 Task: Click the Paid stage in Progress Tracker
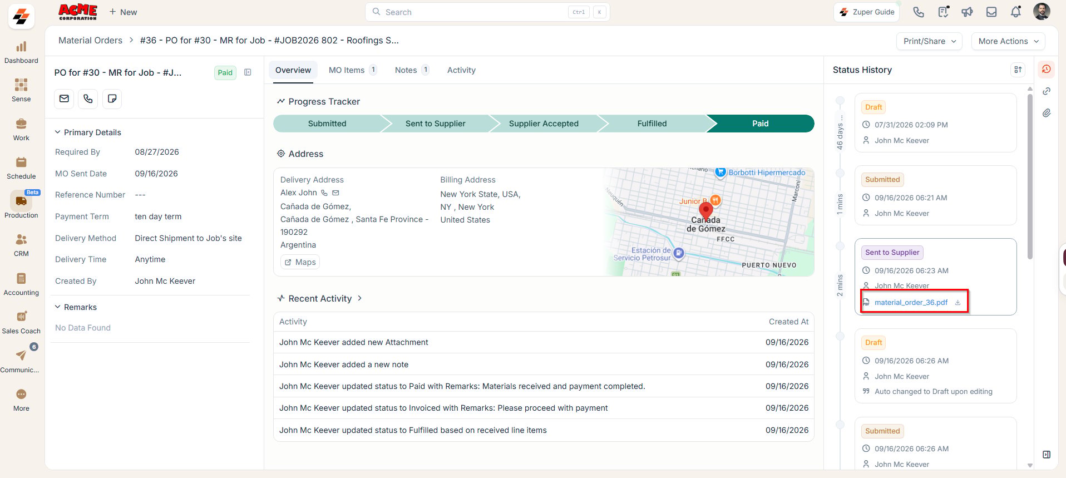coord(760,124)
